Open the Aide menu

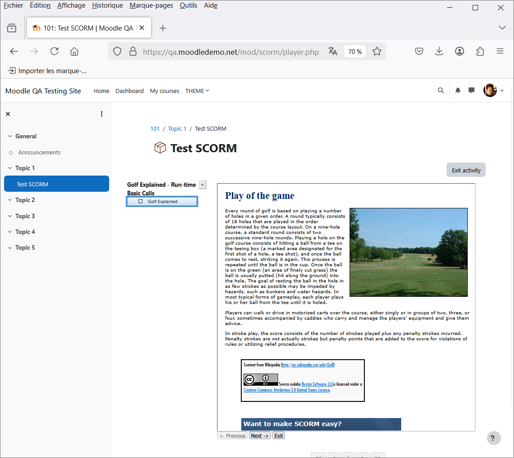(x=210, y=5)
